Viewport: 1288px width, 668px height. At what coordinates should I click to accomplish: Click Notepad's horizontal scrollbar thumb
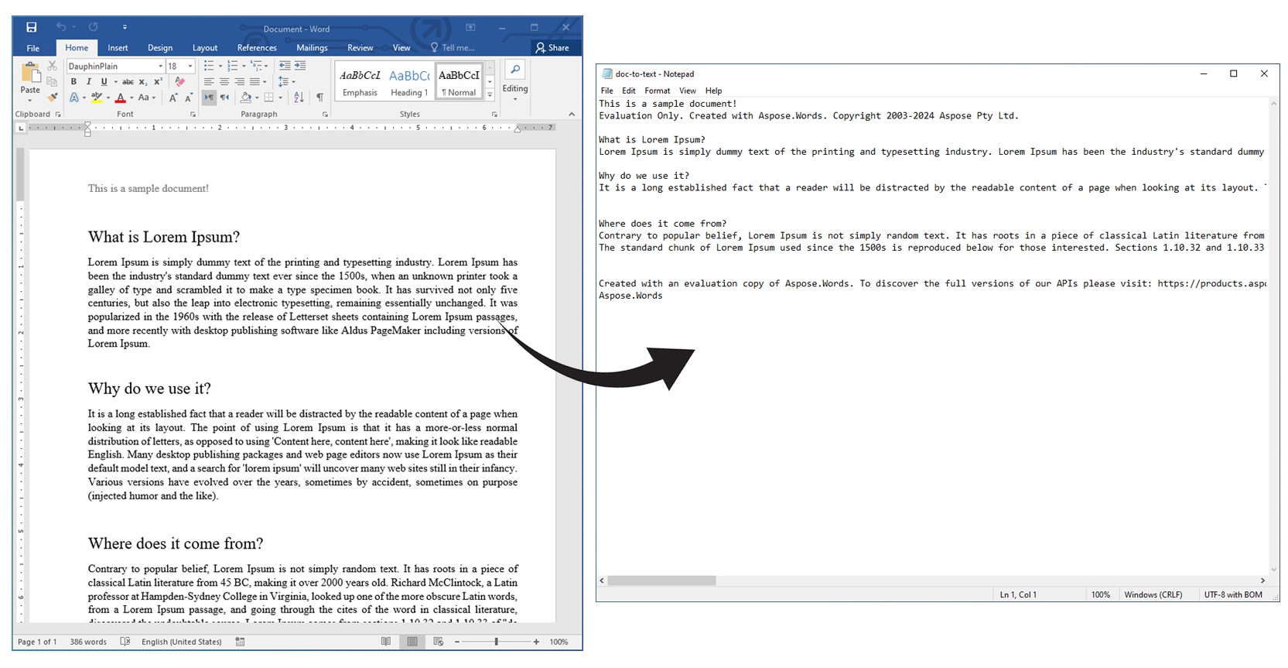[661, 581]
